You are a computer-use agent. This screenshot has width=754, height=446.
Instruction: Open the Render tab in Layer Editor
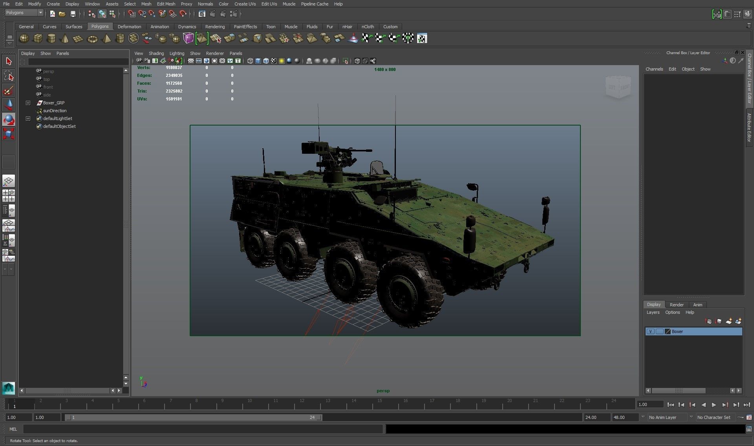(676, 304)
